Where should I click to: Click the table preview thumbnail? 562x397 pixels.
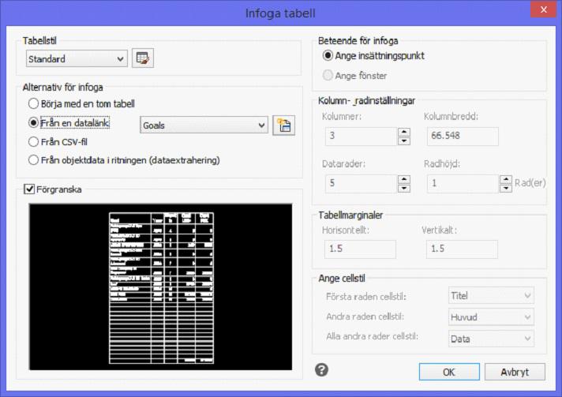[160, 287]
